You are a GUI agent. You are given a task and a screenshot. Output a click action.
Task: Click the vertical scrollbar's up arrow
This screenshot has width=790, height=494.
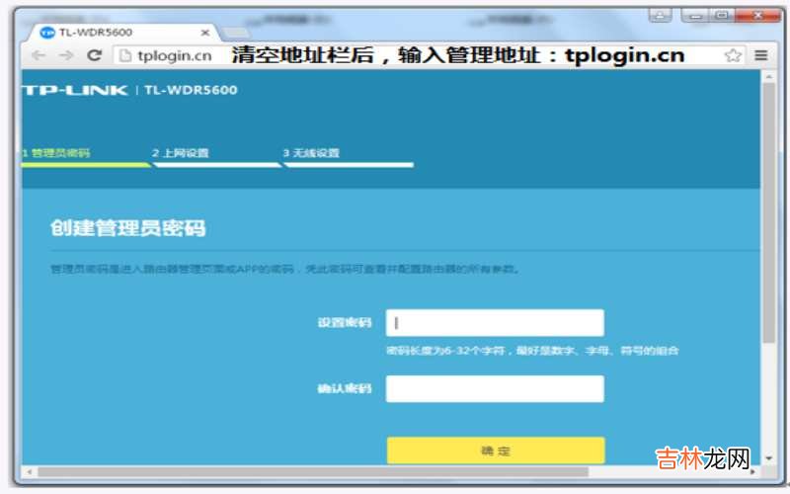click(x=768, y=77)
